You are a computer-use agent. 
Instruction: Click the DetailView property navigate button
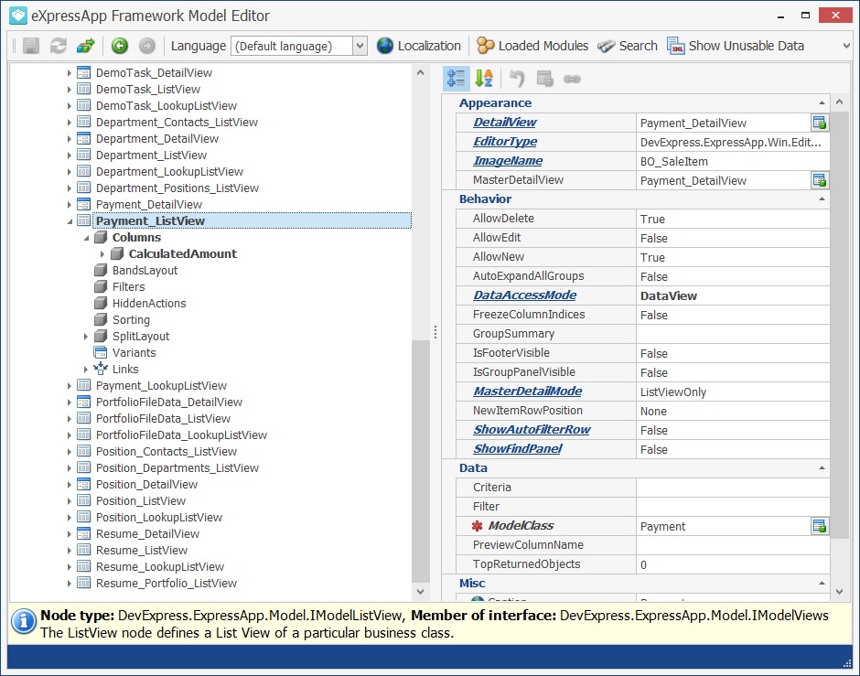click(x=820, y=123)
